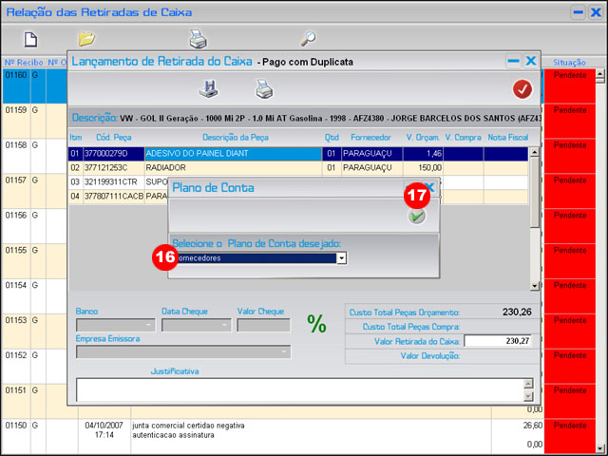Open the Plano de Conta dropdown

tap(341, 257)
